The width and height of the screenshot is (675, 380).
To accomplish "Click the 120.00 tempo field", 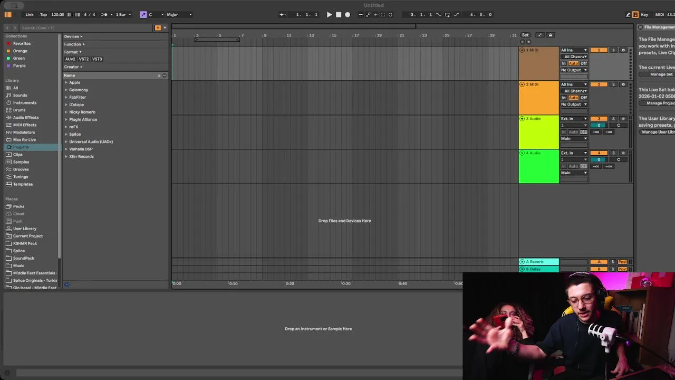I will [57, 15].
